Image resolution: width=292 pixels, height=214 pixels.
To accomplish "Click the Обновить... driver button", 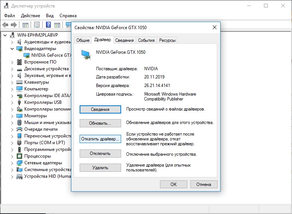I will [100, 123].
